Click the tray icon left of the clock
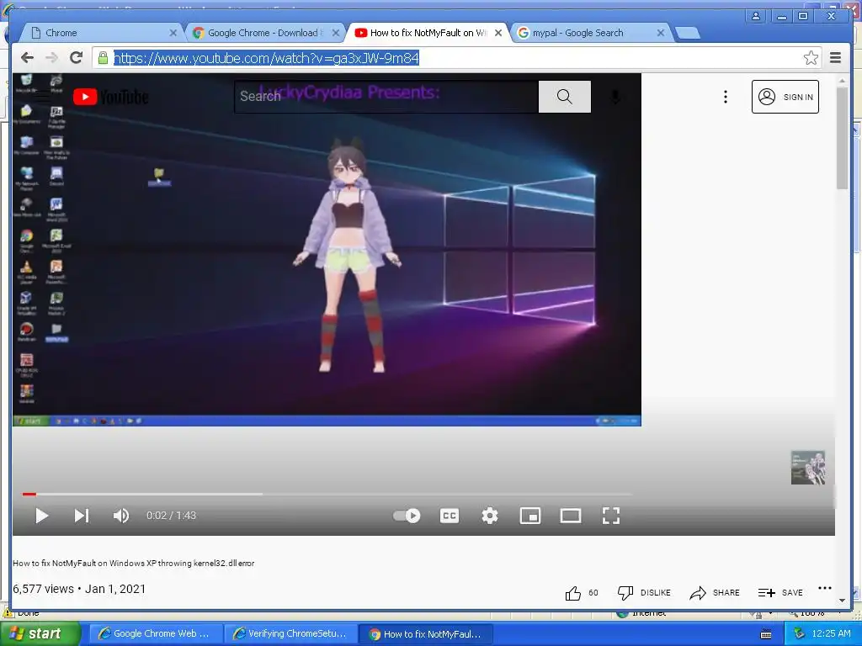 tap(800, 634)
